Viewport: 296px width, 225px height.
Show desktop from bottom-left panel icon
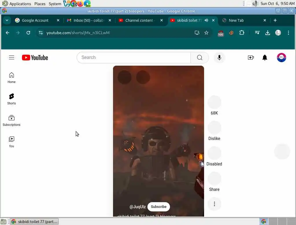pos(3,222)
